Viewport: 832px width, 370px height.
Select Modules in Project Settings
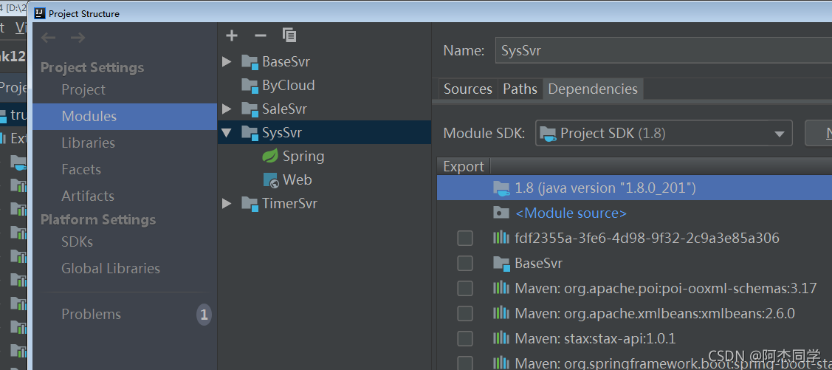(x=125, y=116)
